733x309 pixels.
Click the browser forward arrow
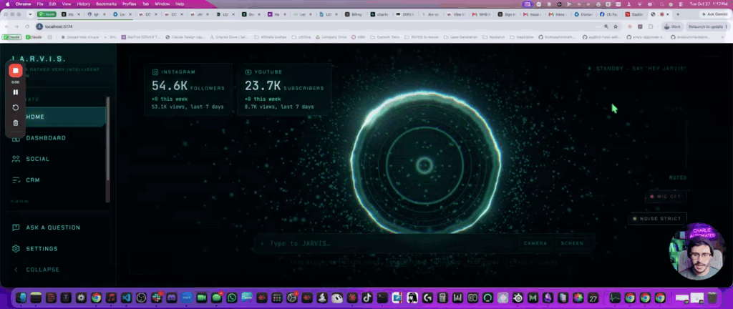click(x=17, y=26)
